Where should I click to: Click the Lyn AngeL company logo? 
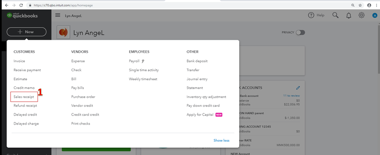[x=63, y=32]
